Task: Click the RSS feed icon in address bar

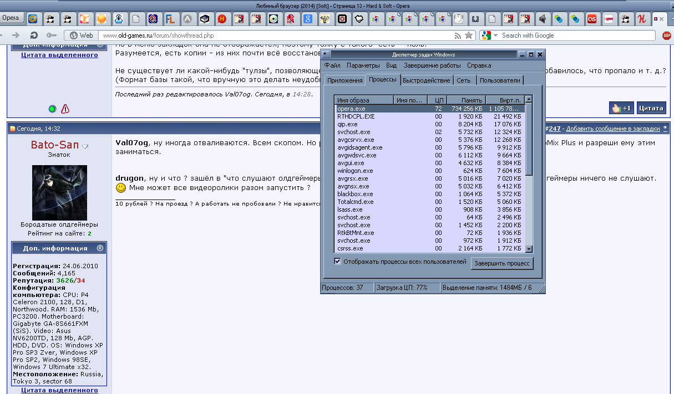Action: tap(457, 35)
